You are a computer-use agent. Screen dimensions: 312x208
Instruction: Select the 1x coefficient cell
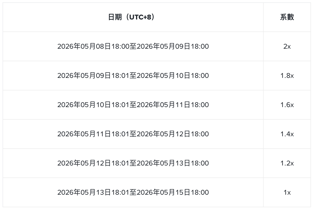coord(287,192)
